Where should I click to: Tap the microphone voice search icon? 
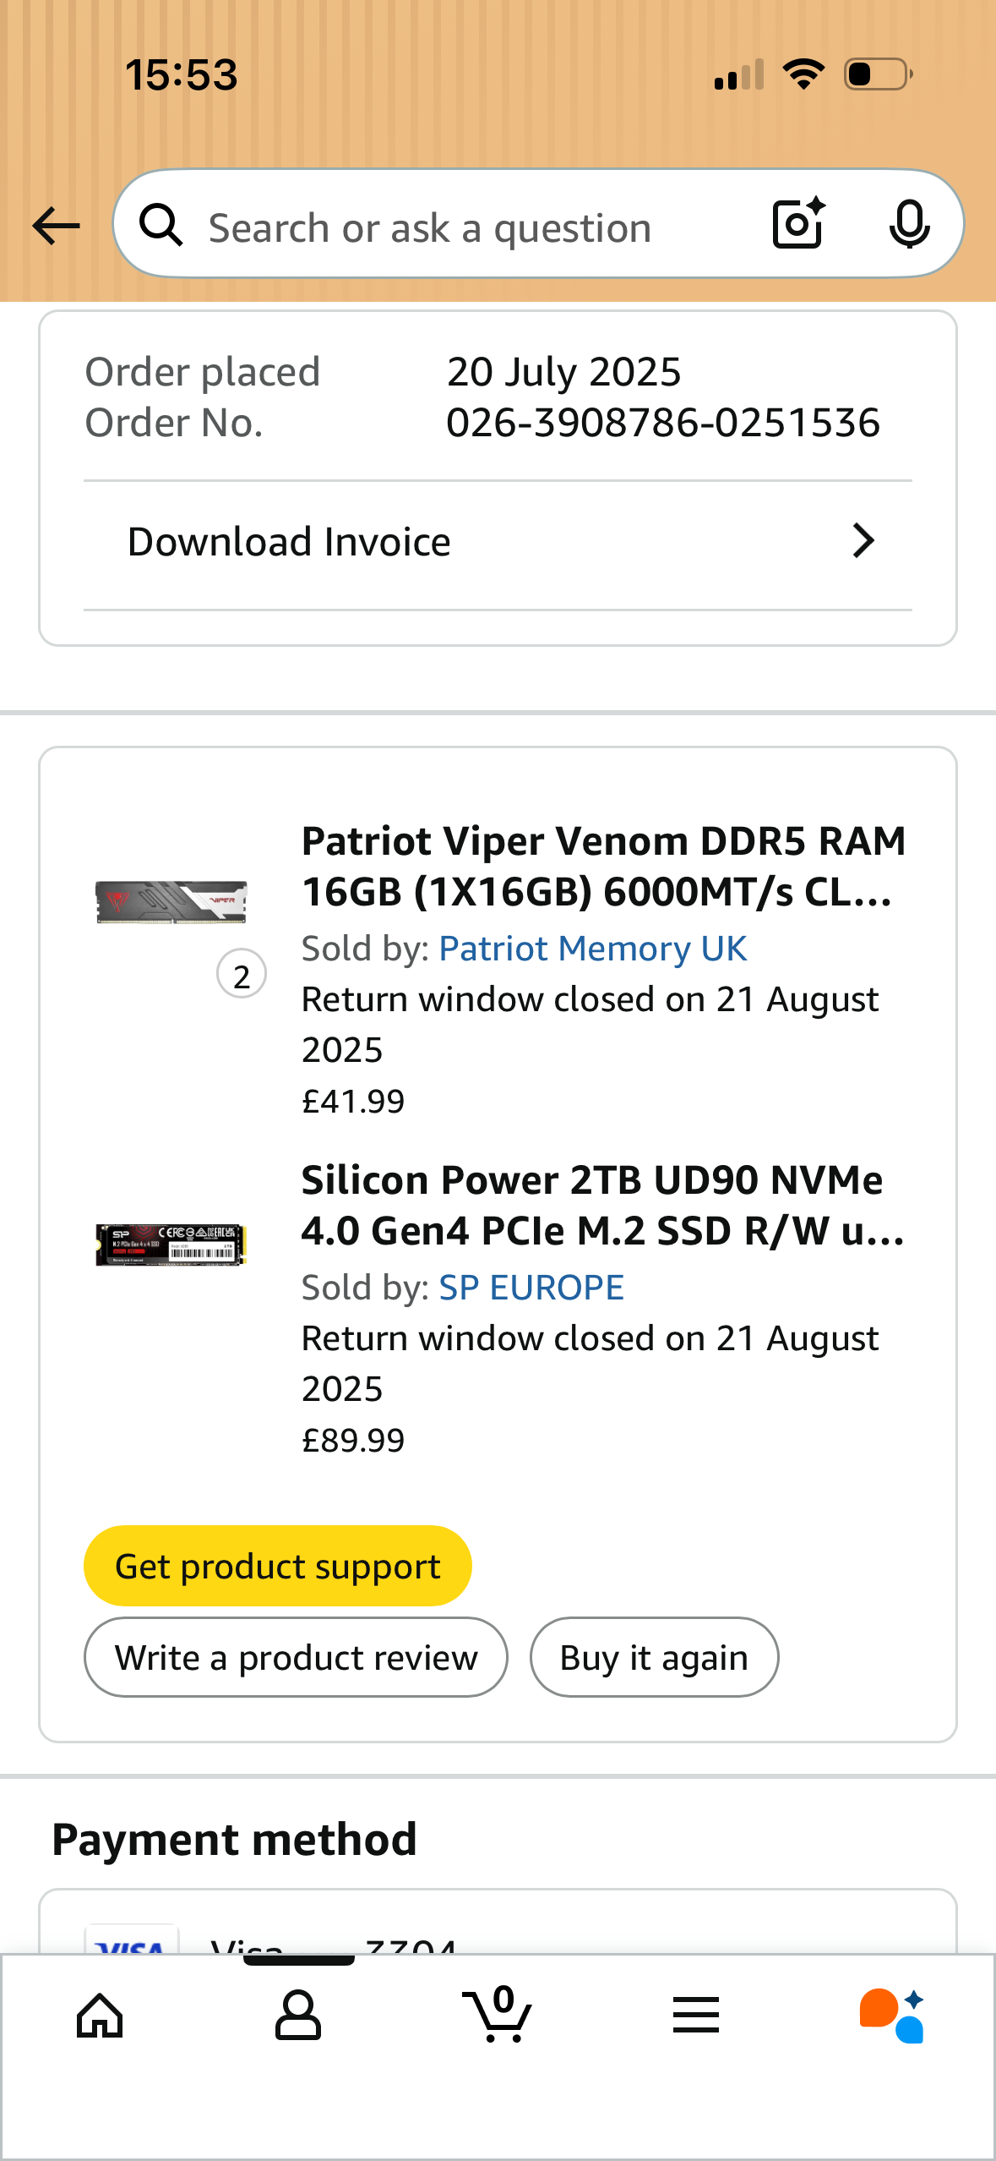909,225
